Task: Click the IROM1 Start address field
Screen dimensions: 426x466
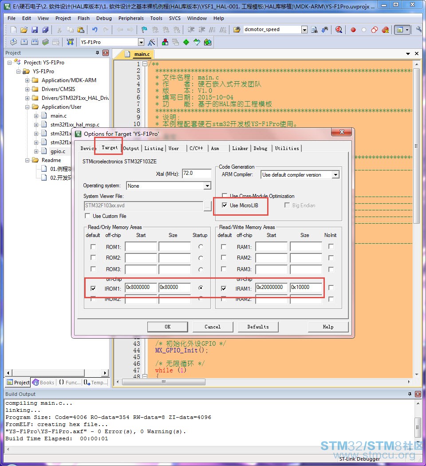Action: coord(141,288)
